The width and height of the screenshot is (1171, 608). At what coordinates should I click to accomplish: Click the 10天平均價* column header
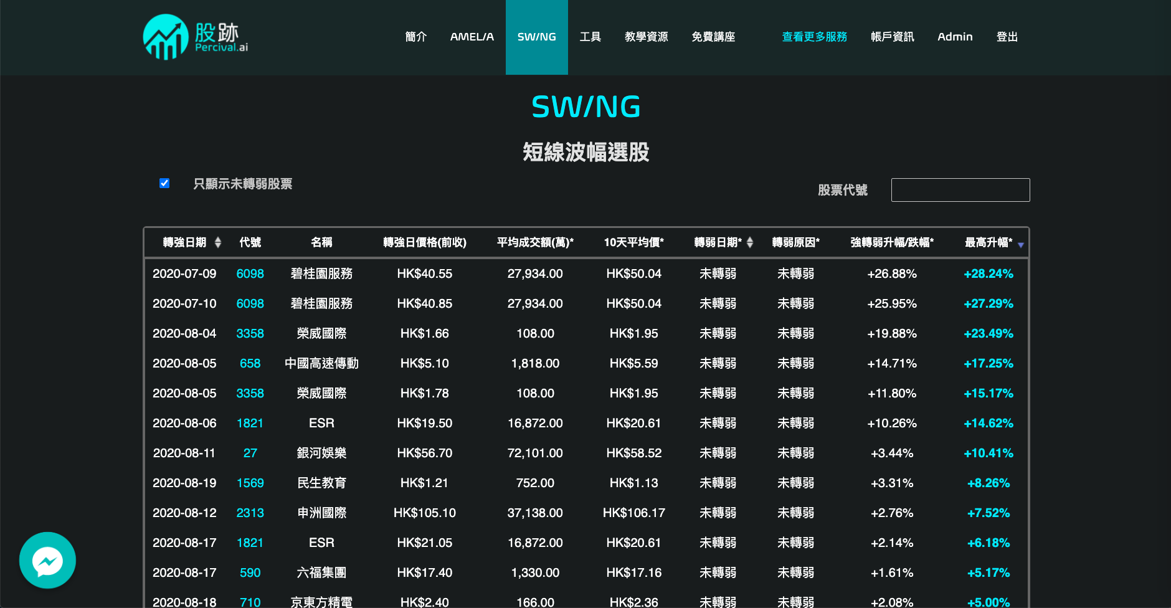[x=634, y=242]
